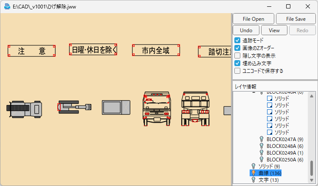Image resolution: width=318 pixels, height=186 pixels.
Task: Click the lightbulb icon beside BLOCK0248A
Action: click(x=262, y=146)
